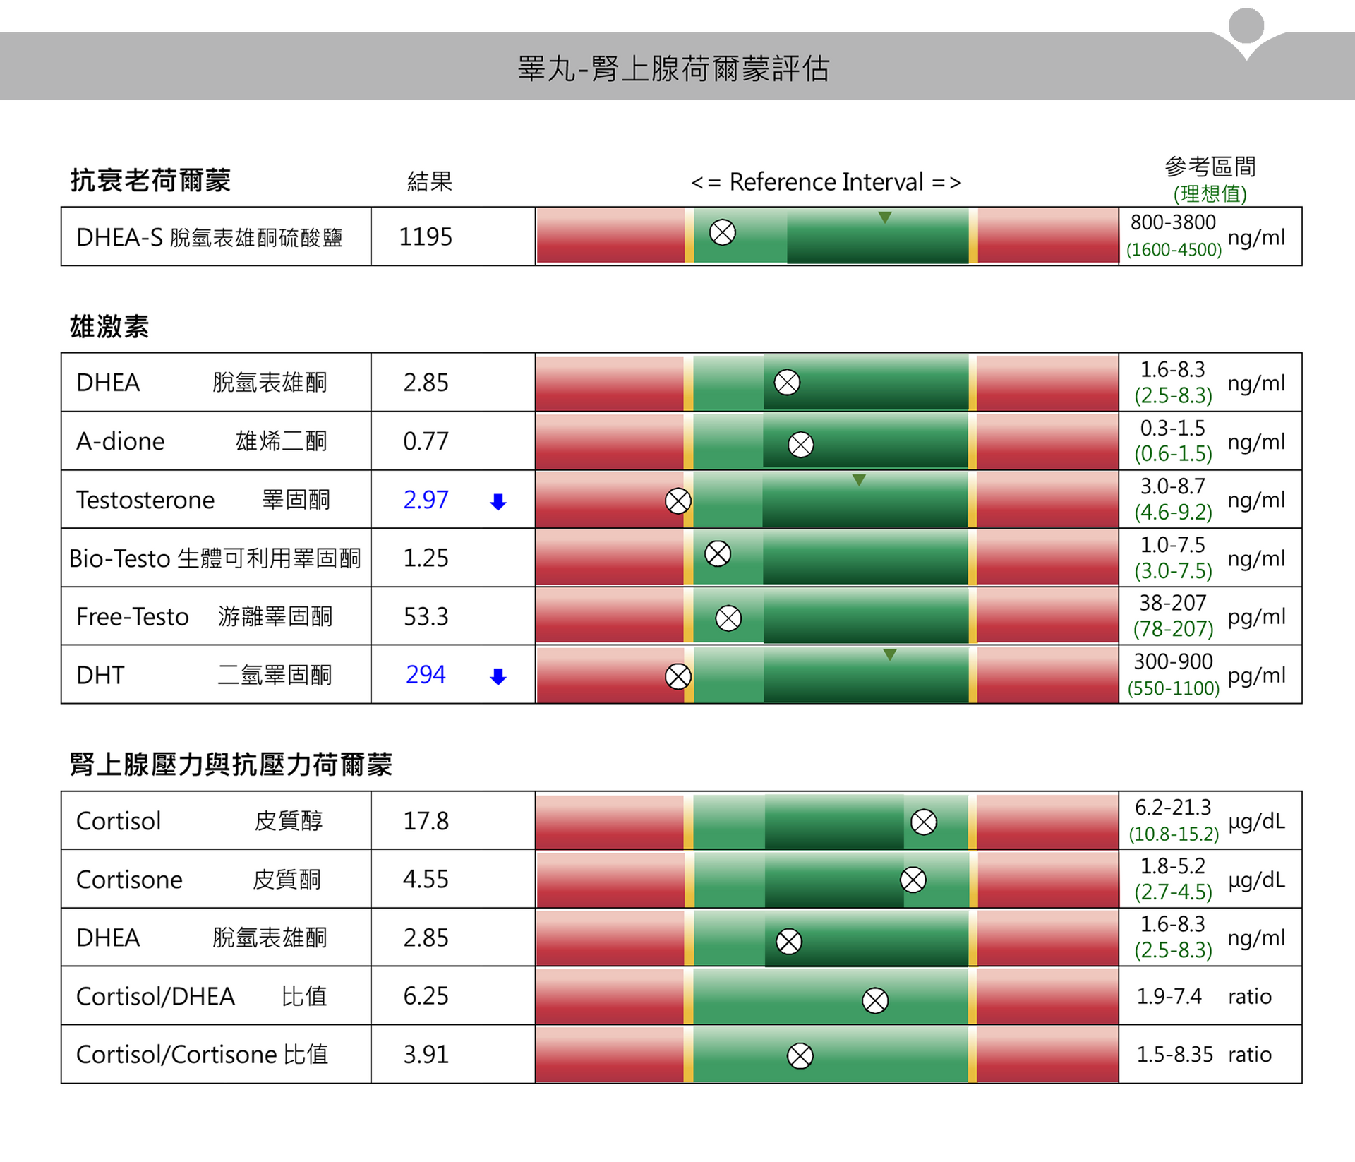Click the DHT low-value blue arrow
Viewport: 1355px width, 1162px height.
[x=498, y=676]
